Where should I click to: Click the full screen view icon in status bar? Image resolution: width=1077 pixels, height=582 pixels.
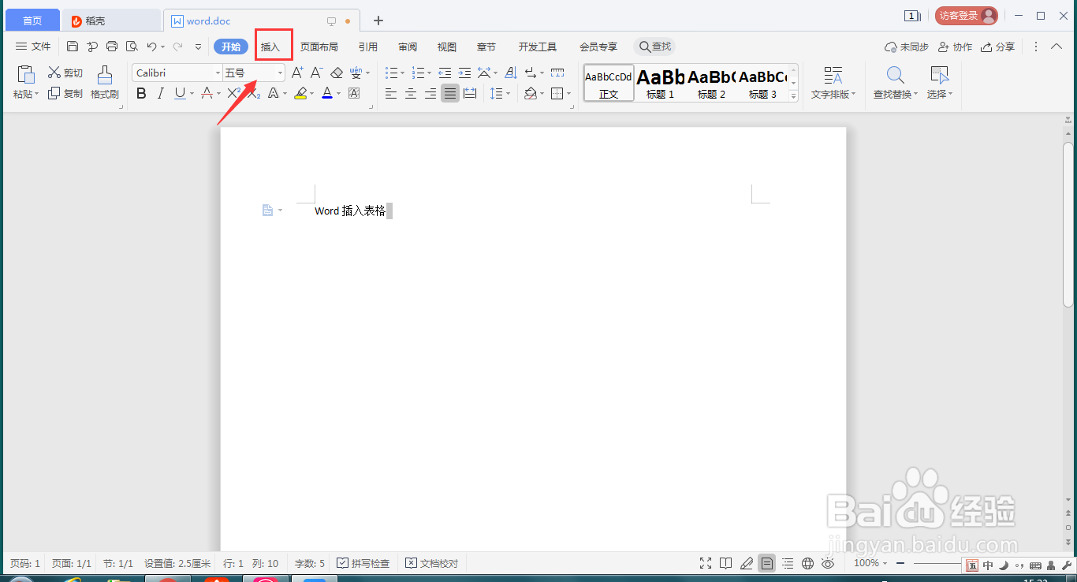tap(705, 563)
